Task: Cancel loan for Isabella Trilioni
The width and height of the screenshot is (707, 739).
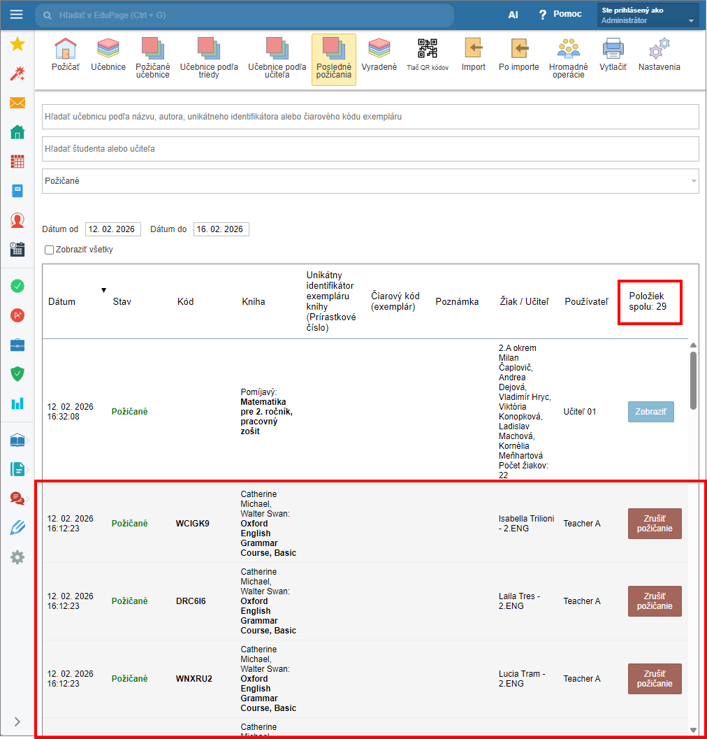Action: [655, 524]
